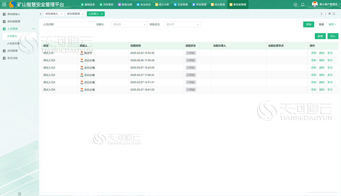Open 更多 menu for 测试人员5 row
The width and height of the screenshot is (341, 196).
(x=330, y=82)
